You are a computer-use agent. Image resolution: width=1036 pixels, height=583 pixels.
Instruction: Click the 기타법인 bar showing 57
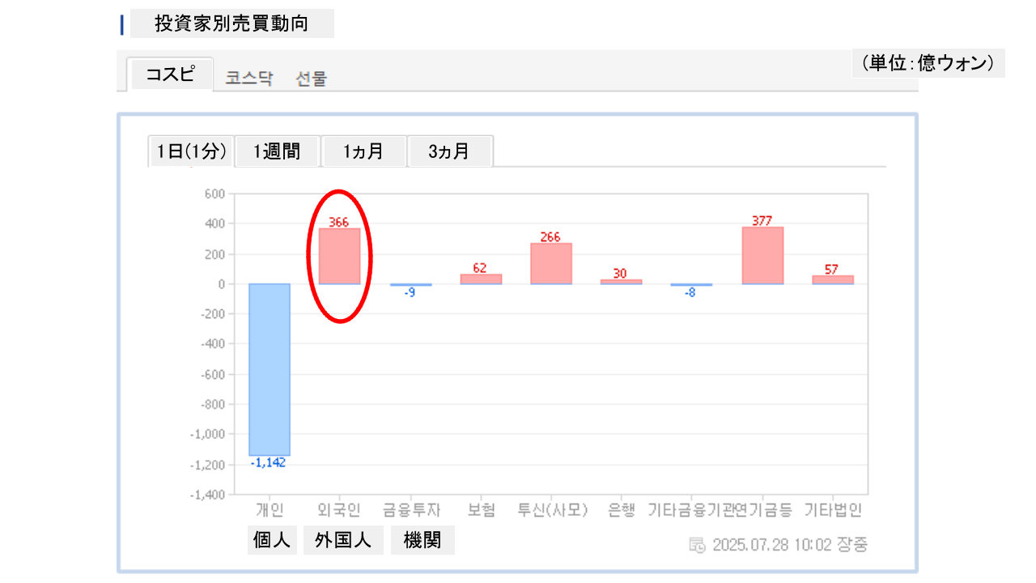(833, 279)
